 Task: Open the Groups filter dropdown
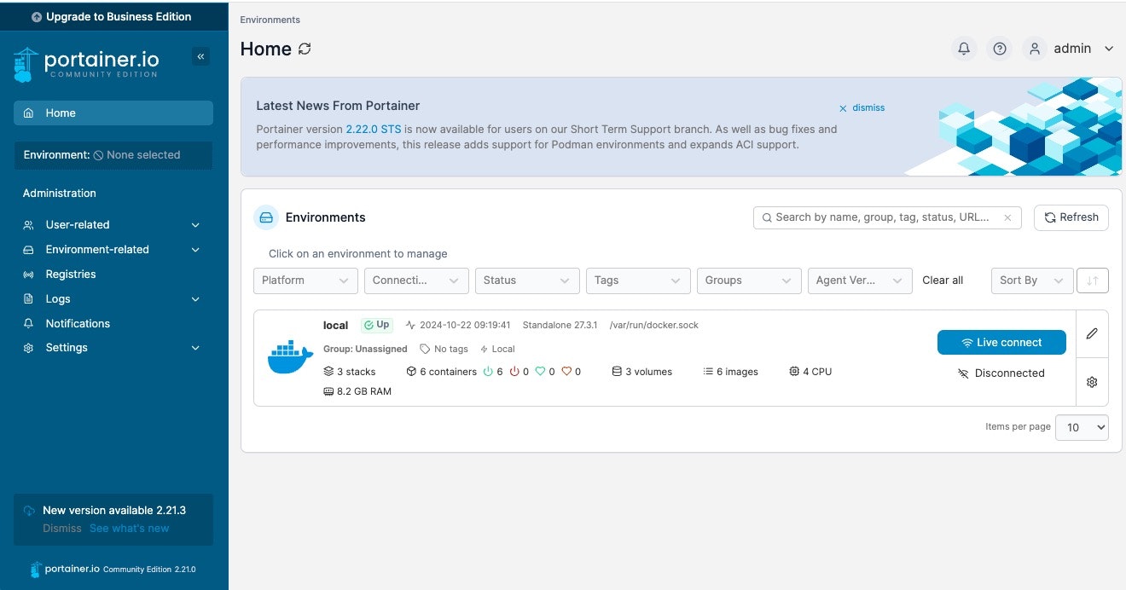(749, 281)
